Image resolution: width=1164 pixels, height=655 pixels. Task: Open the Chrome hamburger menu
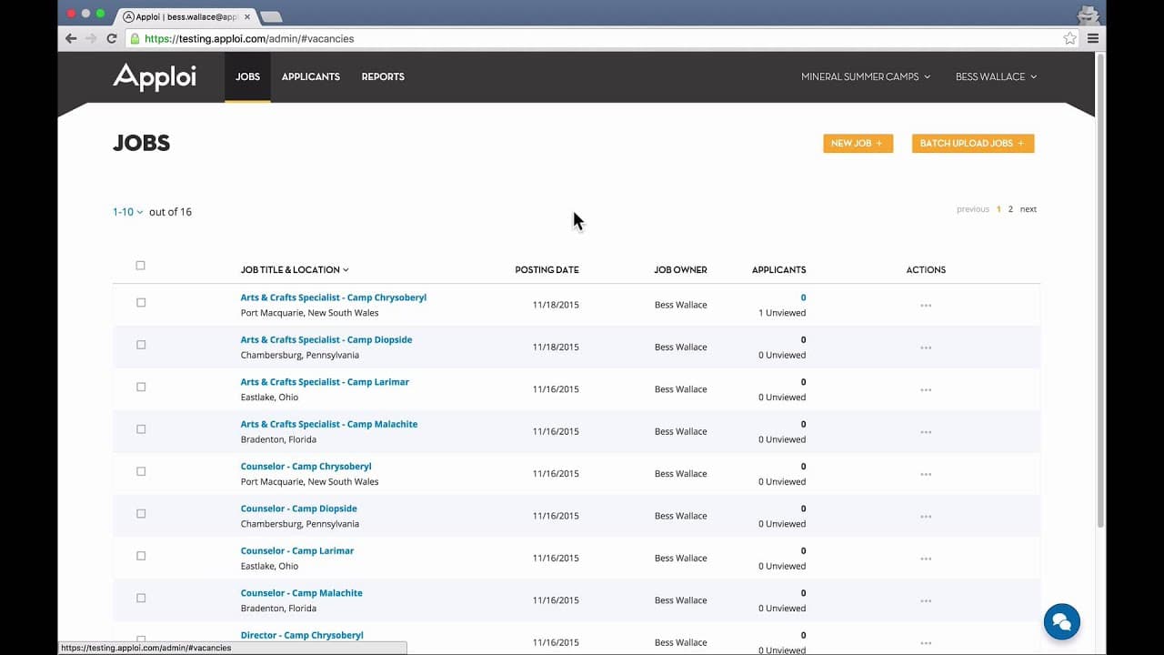[1093, 38]
